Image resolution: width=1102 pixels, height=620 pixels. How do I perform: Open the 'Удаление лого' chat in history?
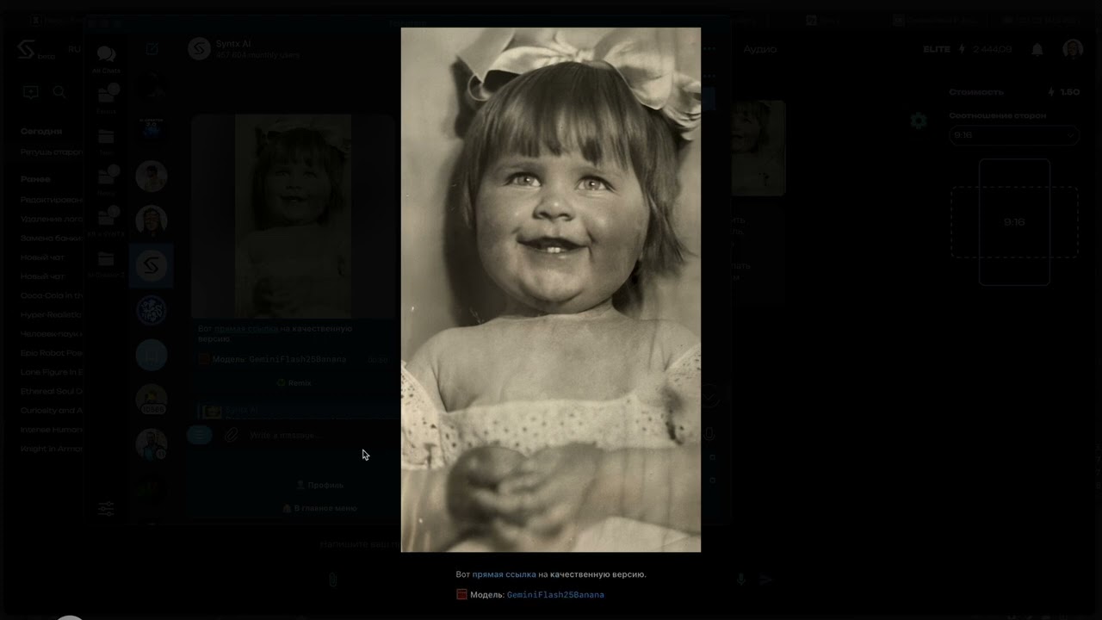[x=52, y=219]
